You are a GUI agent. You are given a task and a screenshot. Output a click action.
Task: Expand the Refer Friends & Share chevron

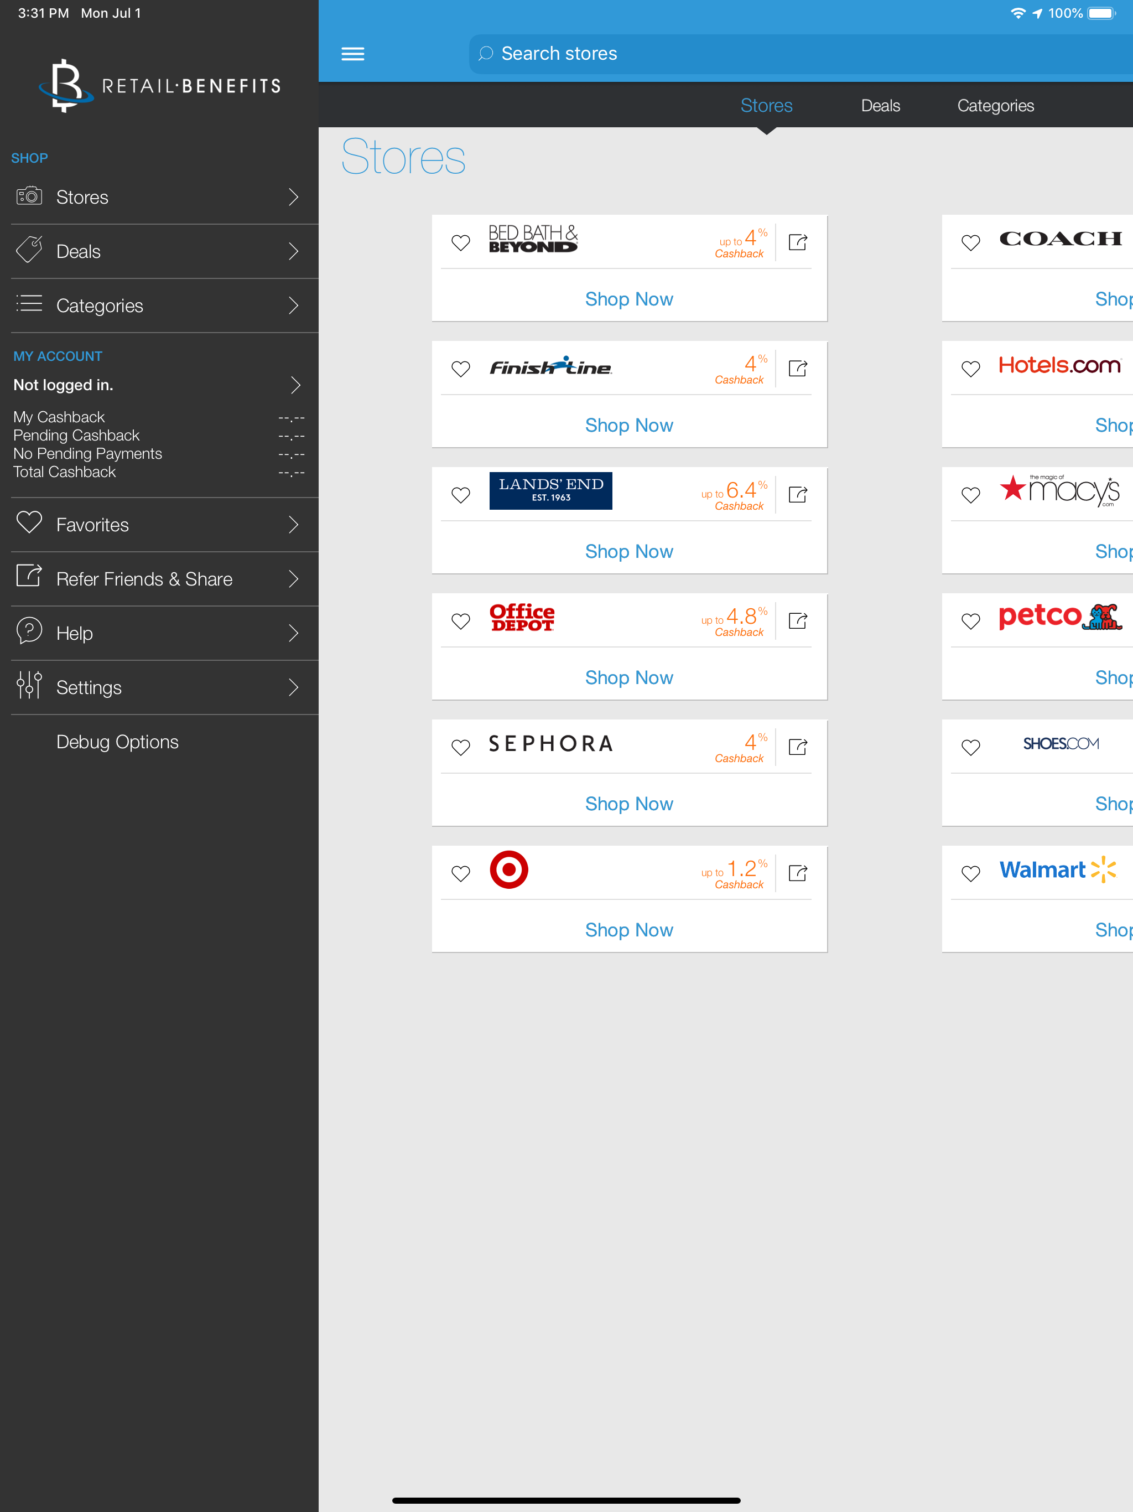[294, 578]
